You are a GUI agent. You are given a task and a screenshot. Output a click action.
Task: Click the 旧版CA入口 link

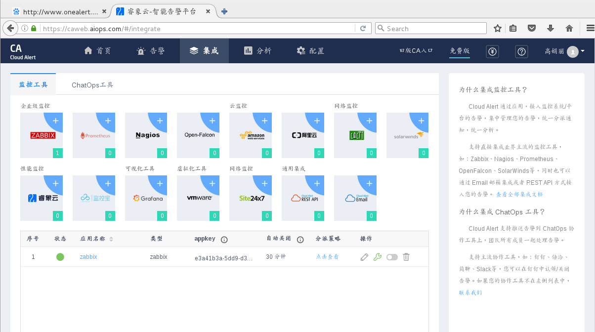coord(416,50)
